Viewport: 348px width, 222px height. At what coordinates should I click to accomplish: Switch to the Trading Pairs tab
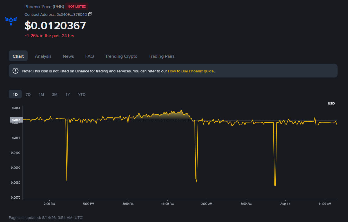coord(162,56)
